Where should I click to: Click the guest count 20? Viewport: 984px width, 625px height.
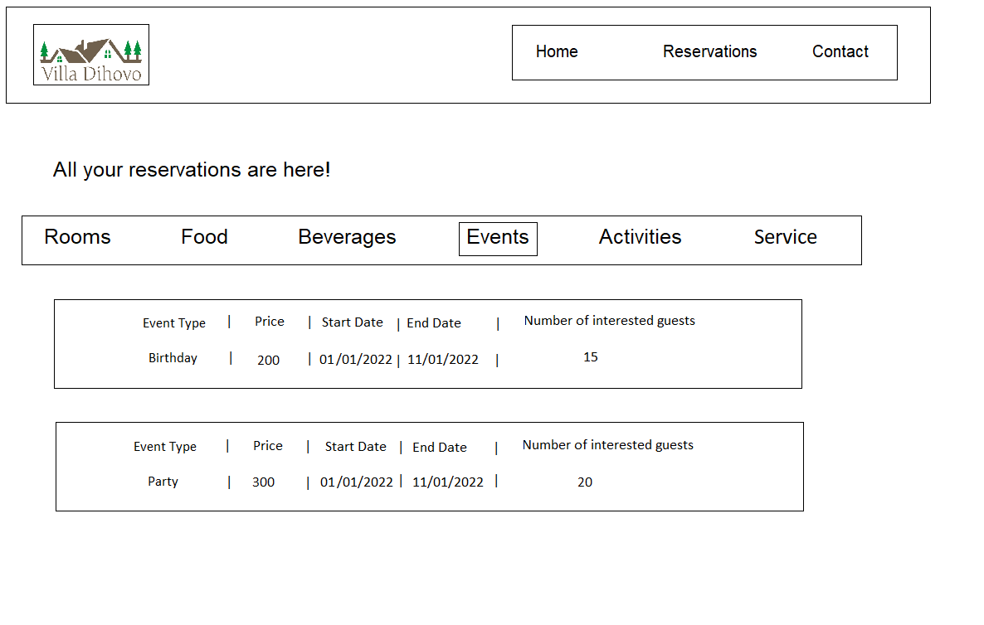pyautogui.click(x=585, y=482)
